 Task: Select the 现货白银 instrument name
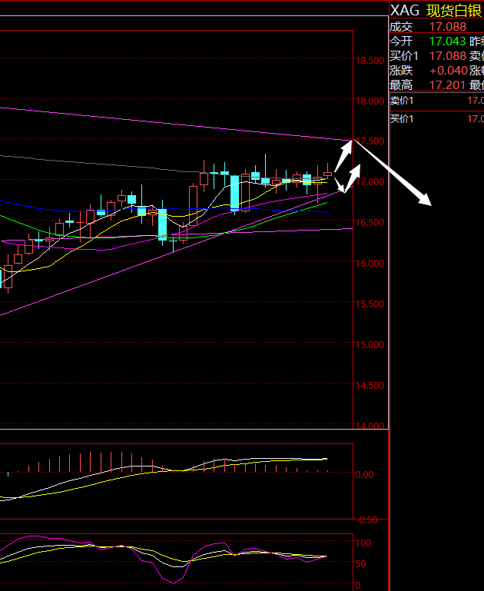click(x=455, y=11)
